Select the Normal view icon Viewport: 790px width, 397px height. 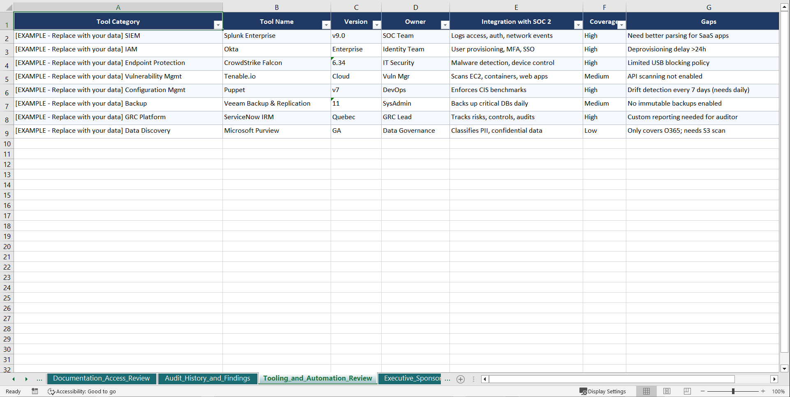[646, 391]
